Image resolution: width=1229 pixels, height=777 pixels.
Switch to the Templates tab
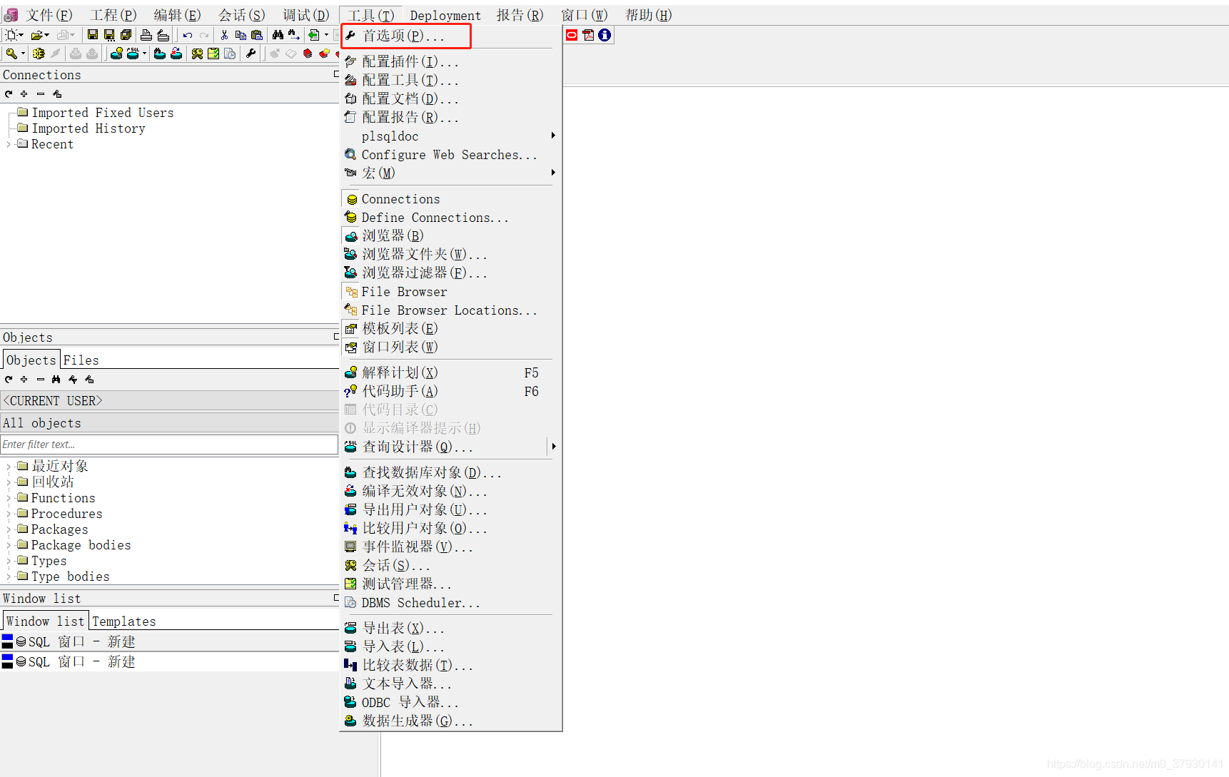123,621
